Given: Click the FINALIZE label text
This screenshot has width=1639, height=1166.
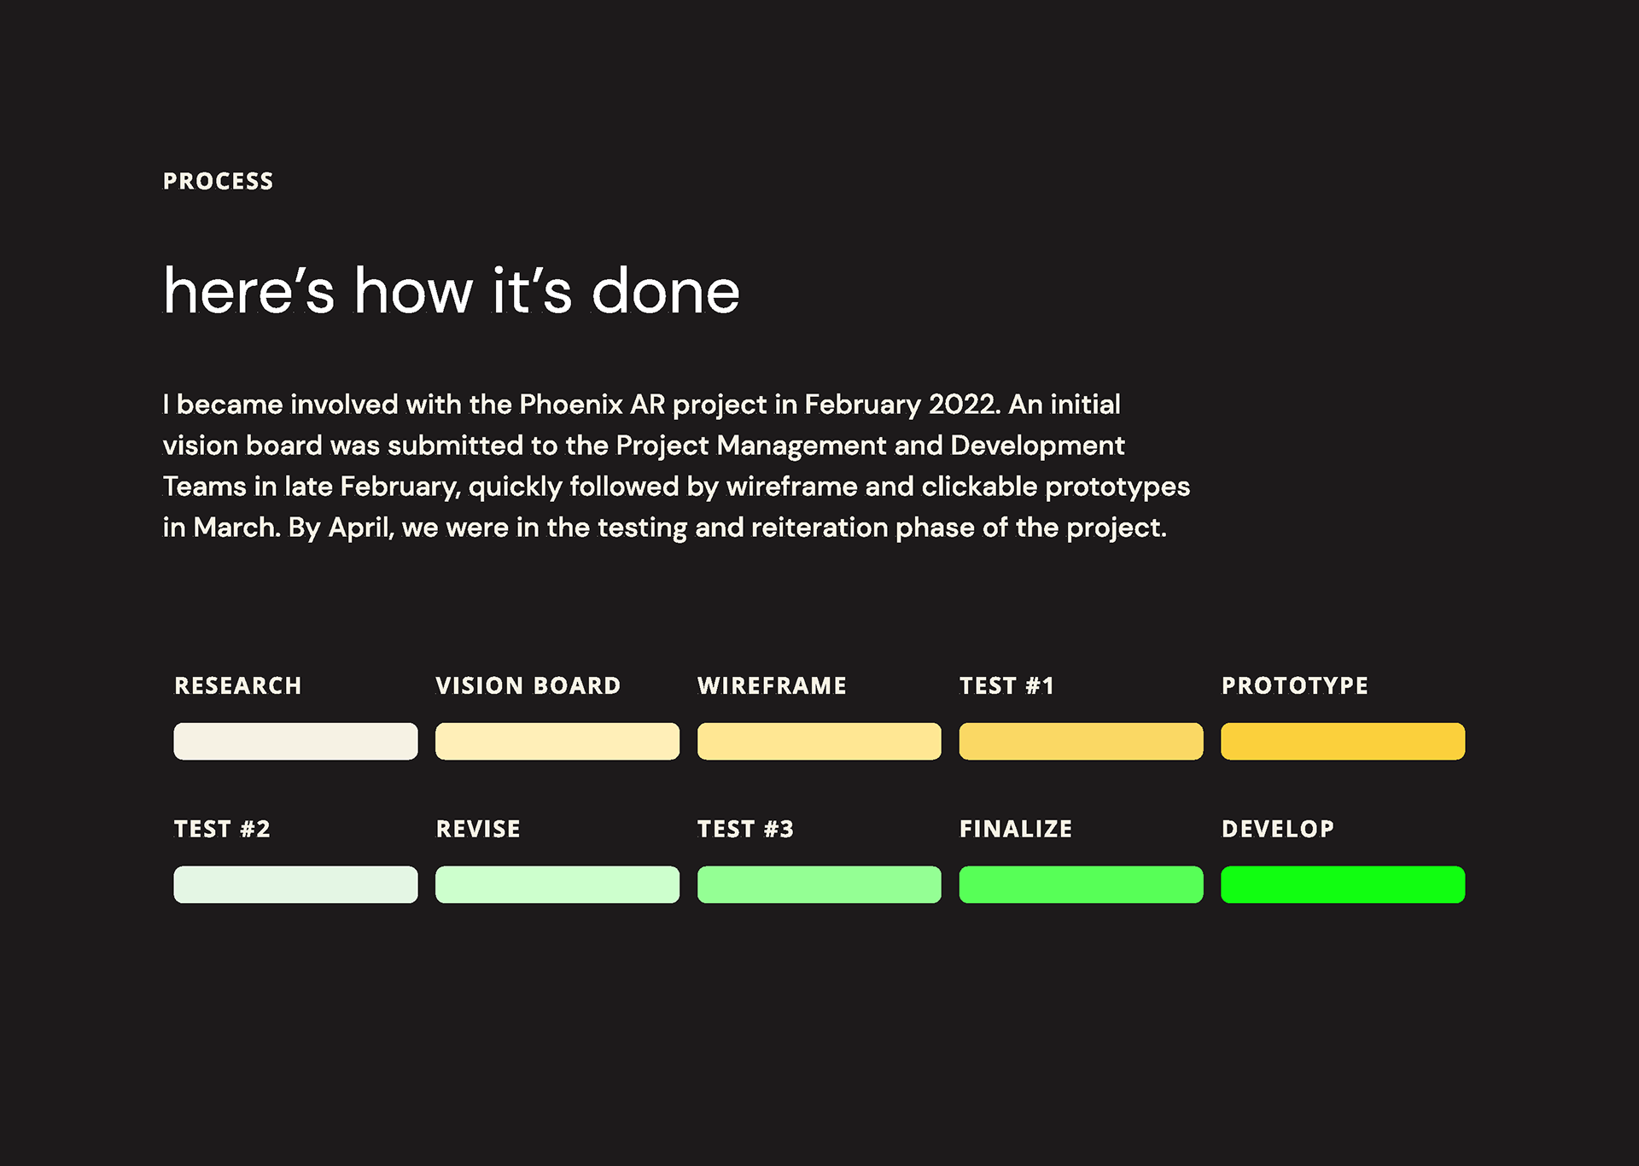Looking at the screenshot, I should tap(1016, 829).
